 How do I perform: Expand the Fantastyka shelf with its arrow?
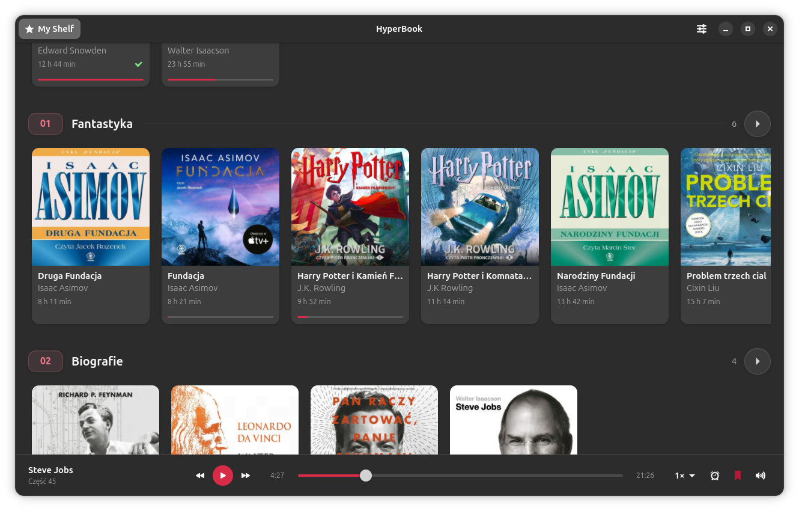point(758,124)
